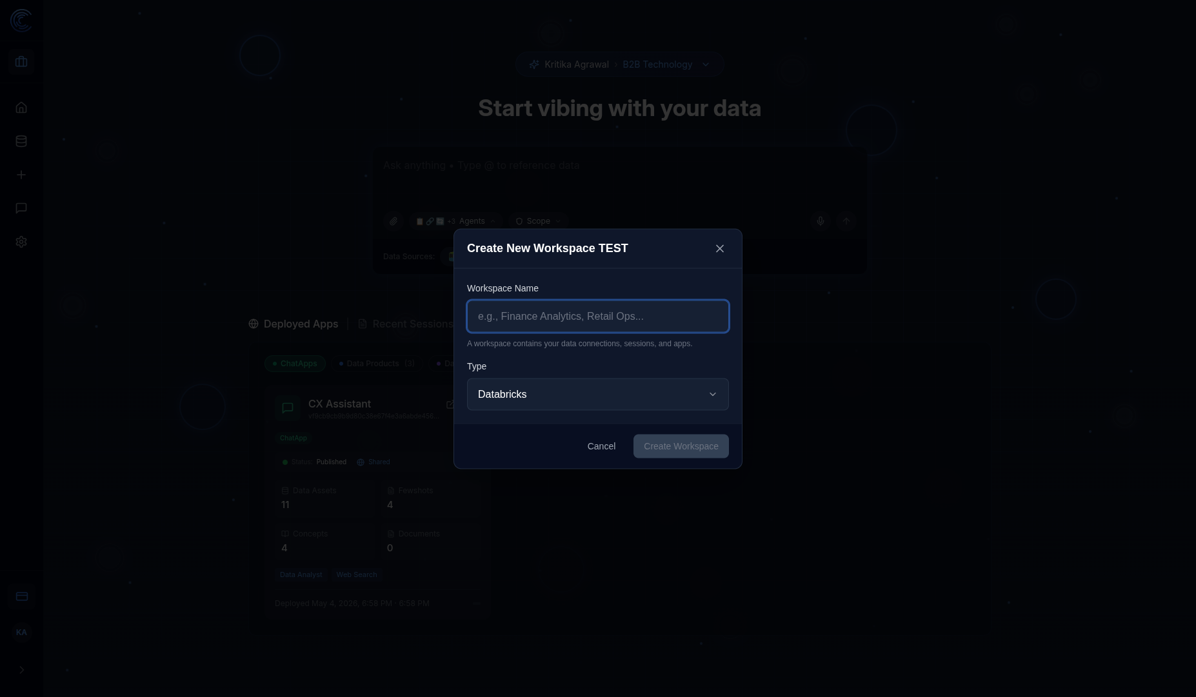The image size is (1196, 697).
Task: Click the Deployed May 4 timestamp text
Action: tap(352, 604)
